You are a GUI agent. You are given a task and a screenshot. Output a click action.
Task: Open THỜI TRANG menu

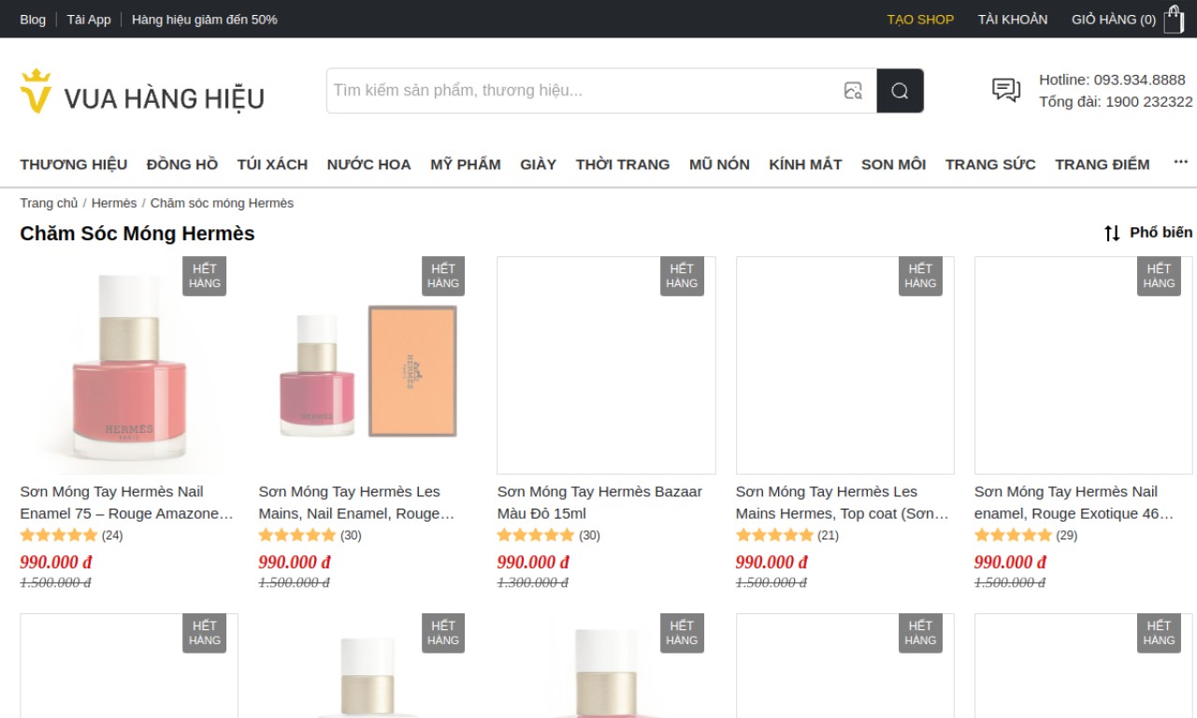pos(623,164)
